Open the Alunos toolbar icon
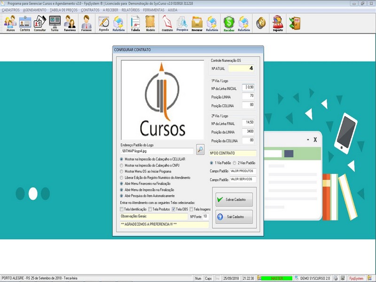 pos(10,23)
